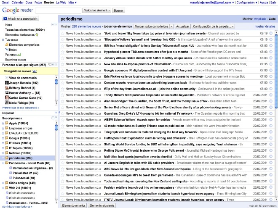The image size is (278, 208).
Task: Show 299 elementos nuevos only
Action: click(87, 26)
